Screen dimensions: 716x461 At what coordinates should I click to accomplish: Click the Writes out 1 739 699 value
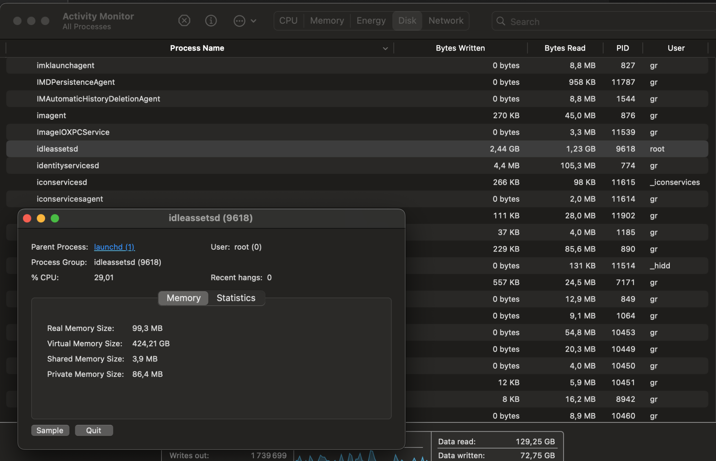coord(268,456)
